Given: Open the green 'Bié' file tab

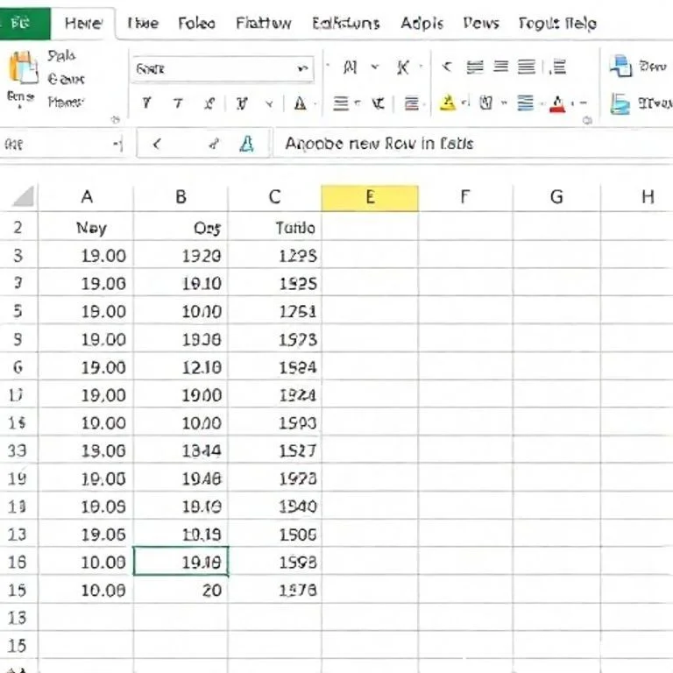Looking at the screenshot, I should pos(25,22).
